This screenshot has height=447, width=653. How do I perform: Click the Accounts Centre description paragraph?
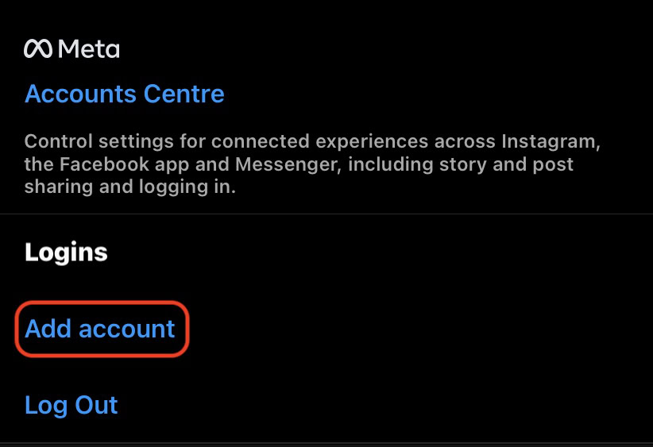coord(310,165)
